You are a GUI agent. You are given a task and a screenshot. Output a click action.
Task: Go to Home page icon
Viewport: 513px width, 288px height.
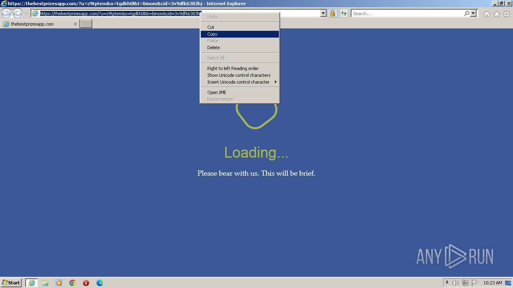point(487,14)
